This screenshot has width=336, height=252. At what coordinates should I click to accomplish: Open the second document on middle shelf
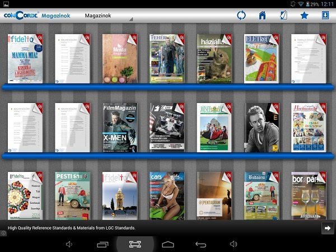click(x=72, y=128)
